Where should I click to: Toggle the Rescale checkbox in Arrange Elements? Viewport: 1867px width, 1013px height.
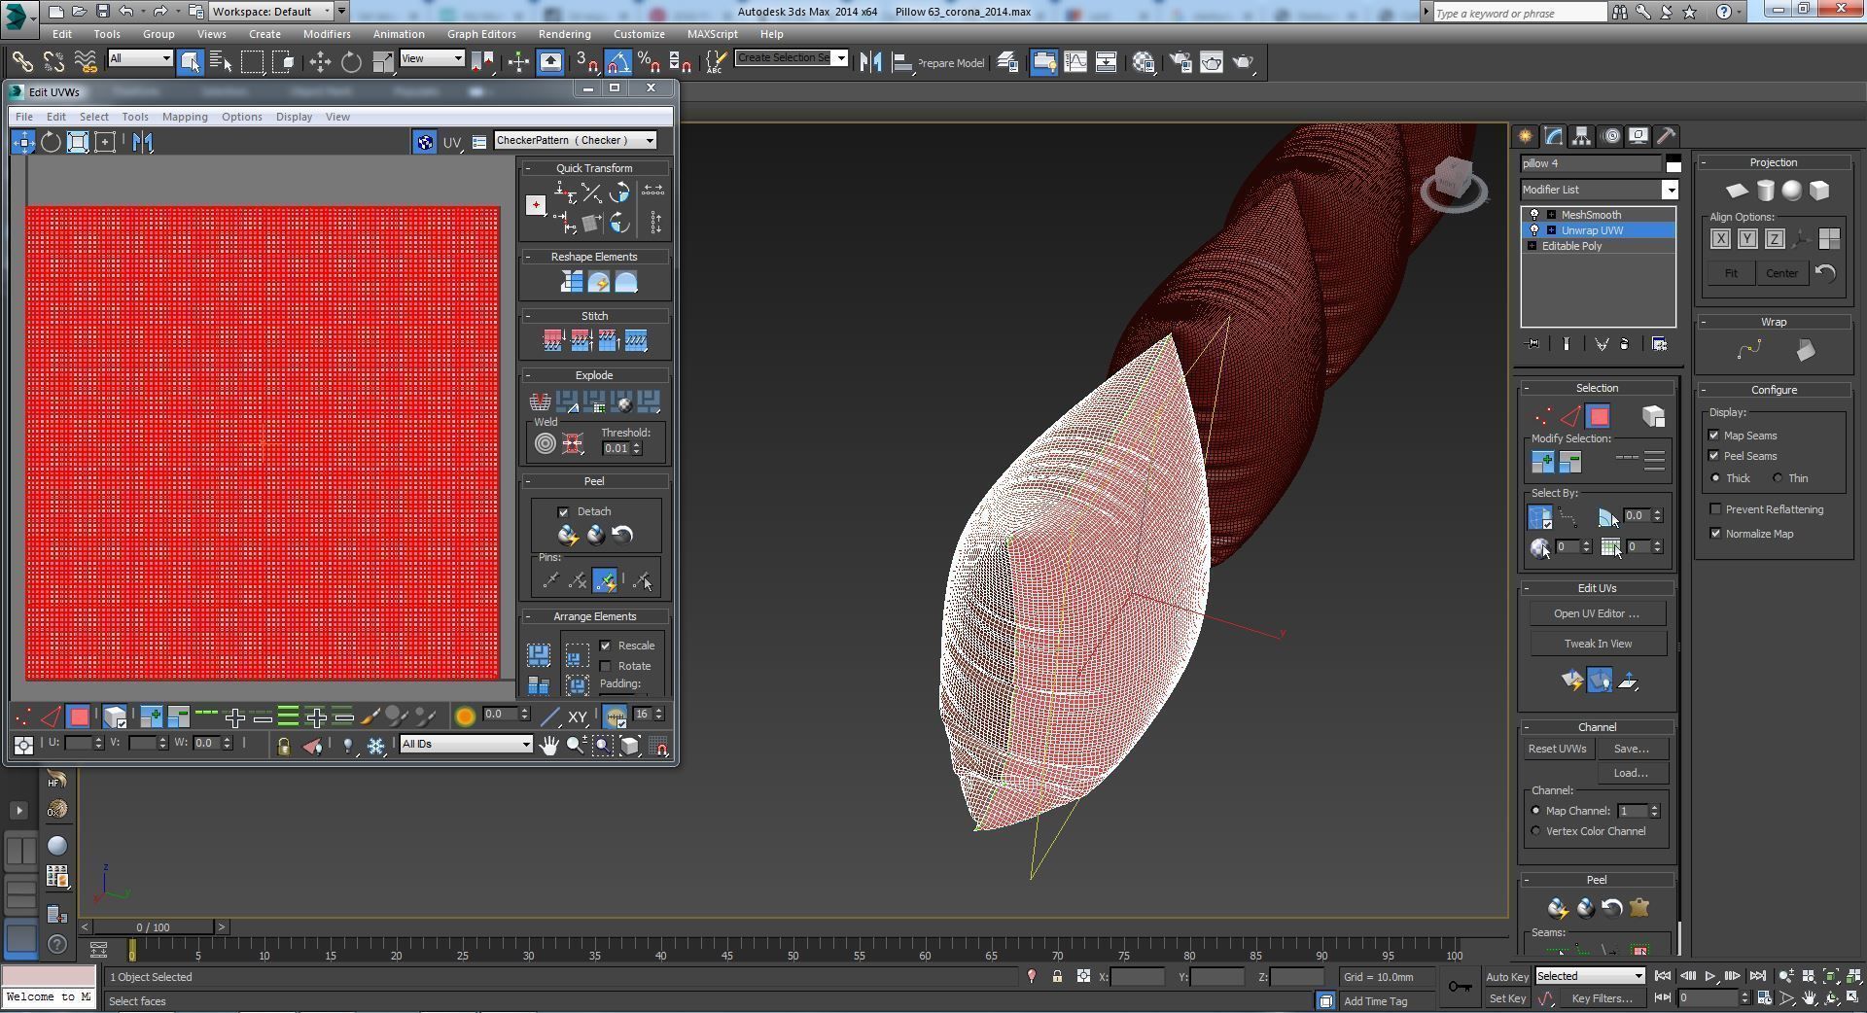click(x=606, y=646)
